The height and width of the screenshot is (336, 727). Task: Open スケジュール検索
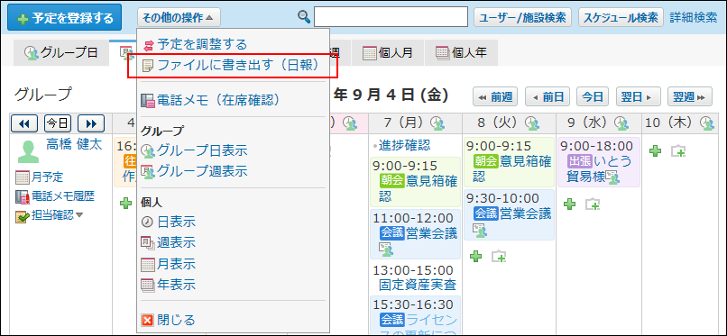(621, 18)
